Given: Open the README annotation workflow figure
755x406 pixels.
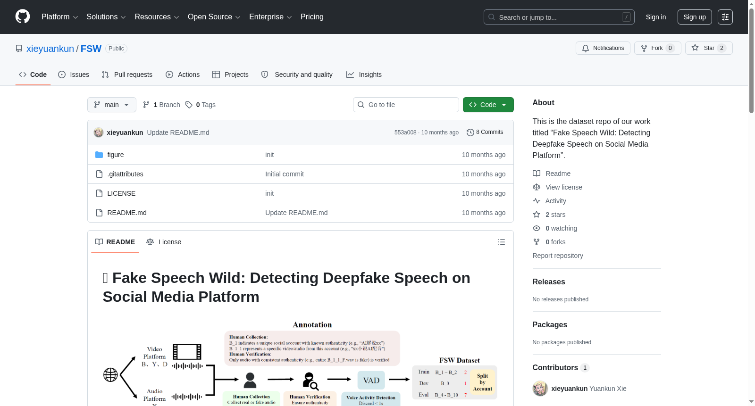Looking at the screenshot, I should [300, 363].
